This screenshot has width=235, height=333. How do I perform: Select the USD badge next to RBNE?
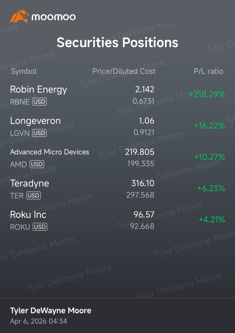click(x=39, y=102)
